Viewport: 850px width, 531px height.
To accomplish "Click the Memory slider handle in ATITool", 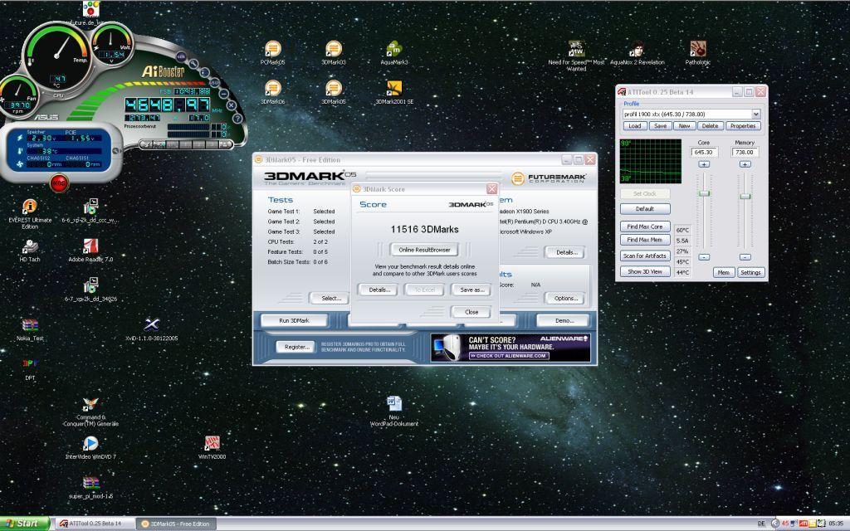I will click(x=745, y=196).
